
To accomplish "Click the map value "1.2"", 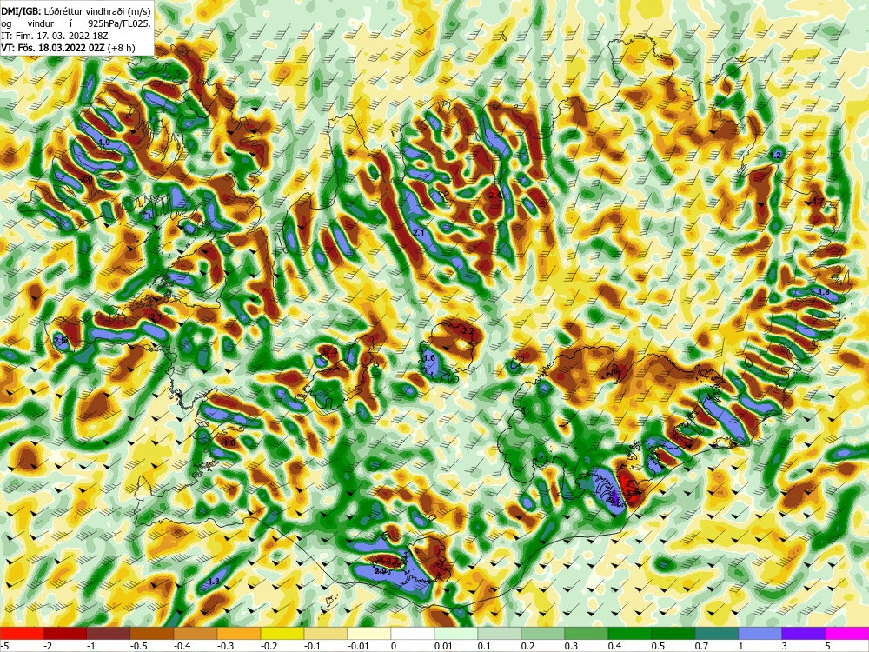I will click(776, 156).
